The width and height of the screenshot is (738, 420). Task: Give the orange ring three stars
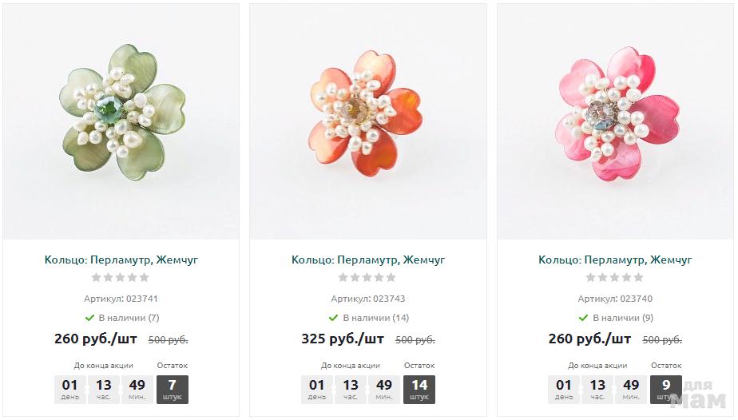click(367, 278)
